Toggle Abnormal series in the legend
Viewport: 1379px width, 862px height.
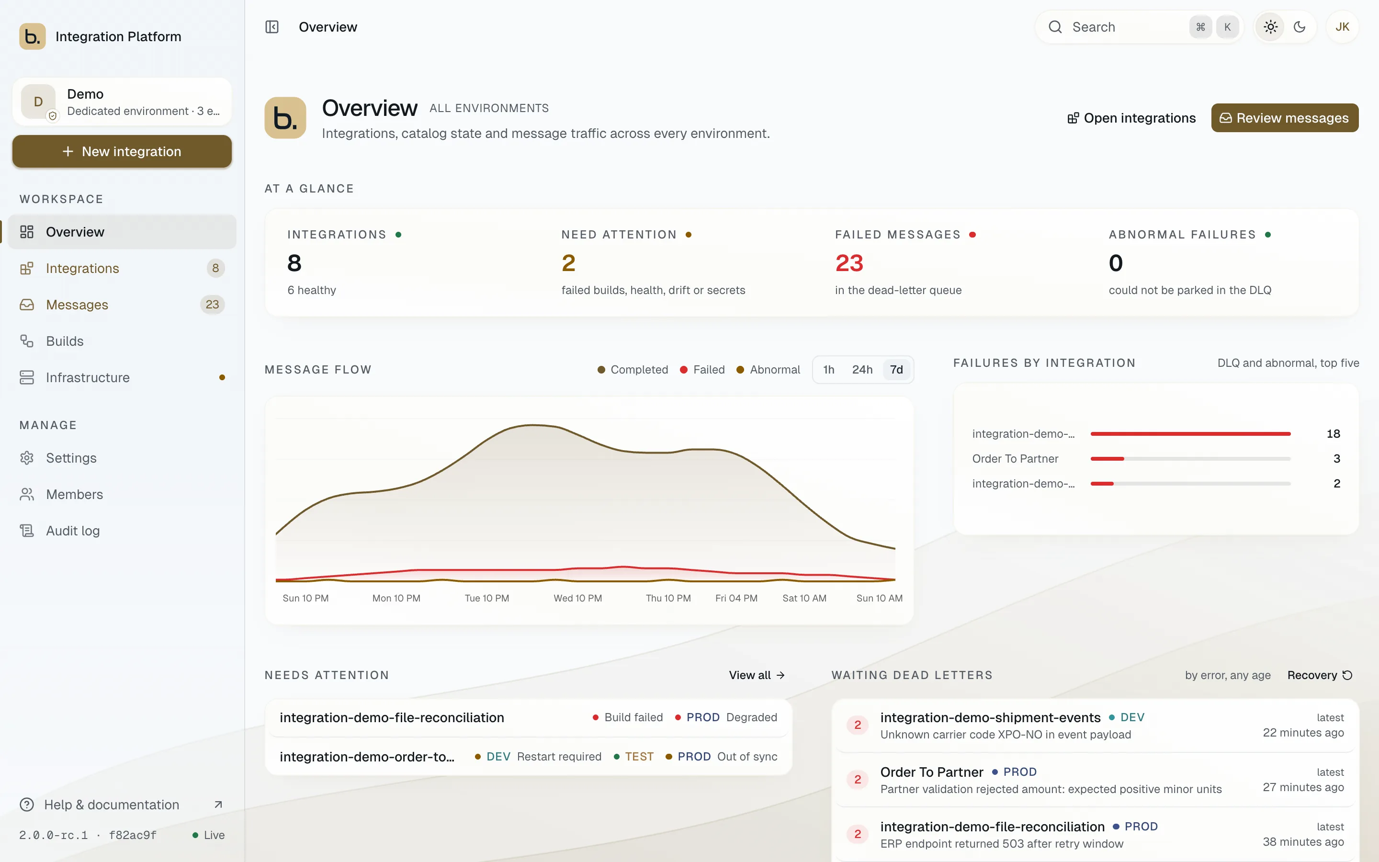[768, 369]
